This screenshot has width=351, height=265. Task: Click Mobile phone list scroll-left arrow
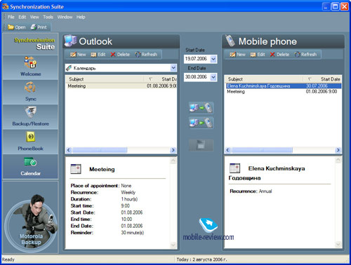227,150
